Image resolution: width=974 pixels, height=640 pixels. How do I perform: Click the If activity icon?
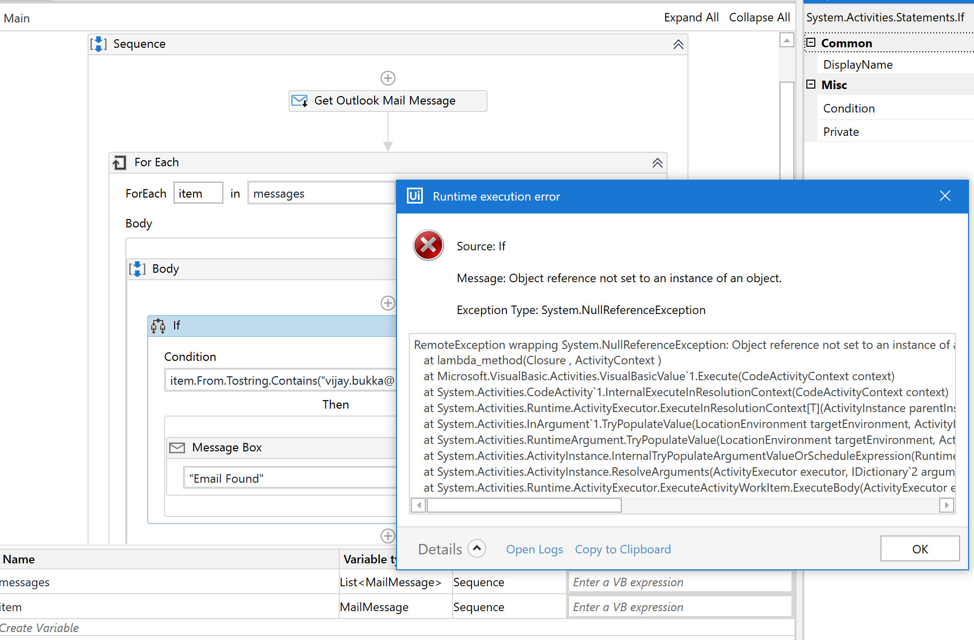[x=159, y=326]
